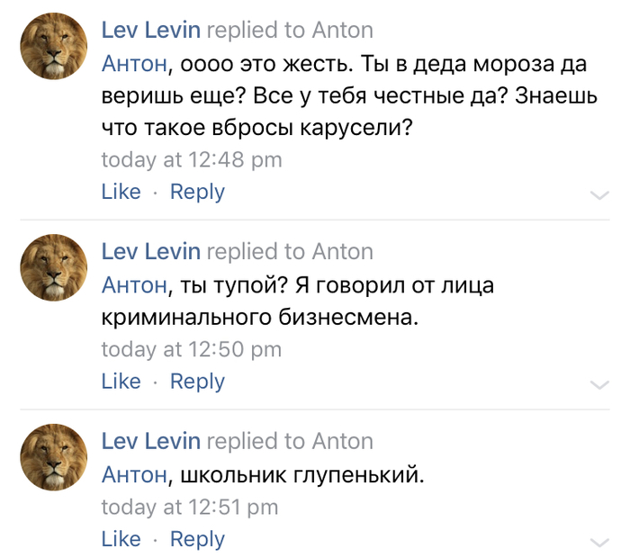Like the comment posted at 12:50 pm
Screen dimensions: 630x558
121,382
